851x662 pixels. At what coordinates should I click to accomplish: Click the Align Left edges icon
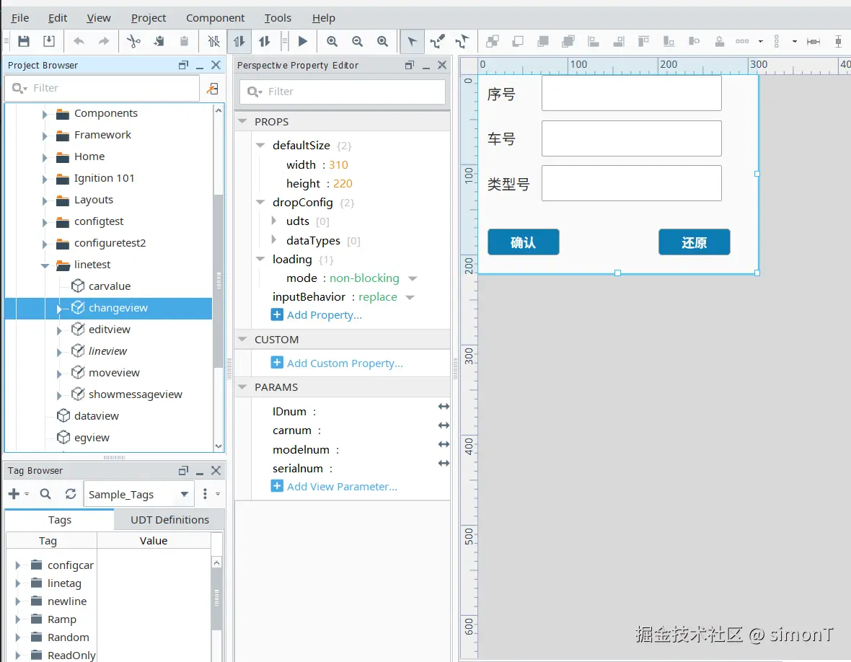click(594, 41)
